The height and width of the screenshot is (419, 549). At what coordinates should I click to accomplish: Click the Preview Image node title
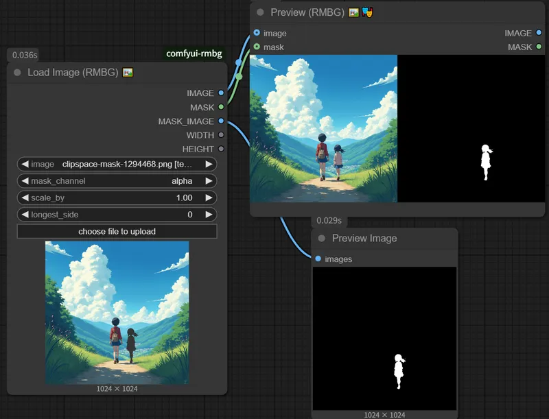coord(364,239)
